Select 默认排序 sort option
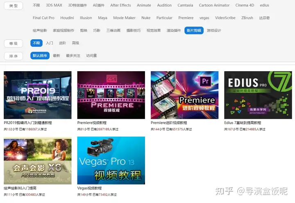The width and height of the screenshot is (295, 203). point(40,56)
